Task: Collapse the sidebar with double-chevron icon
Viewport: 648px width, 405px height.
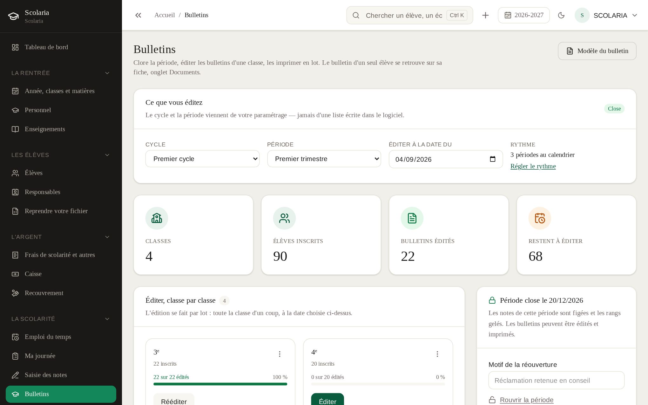Action: click(138, 15)
